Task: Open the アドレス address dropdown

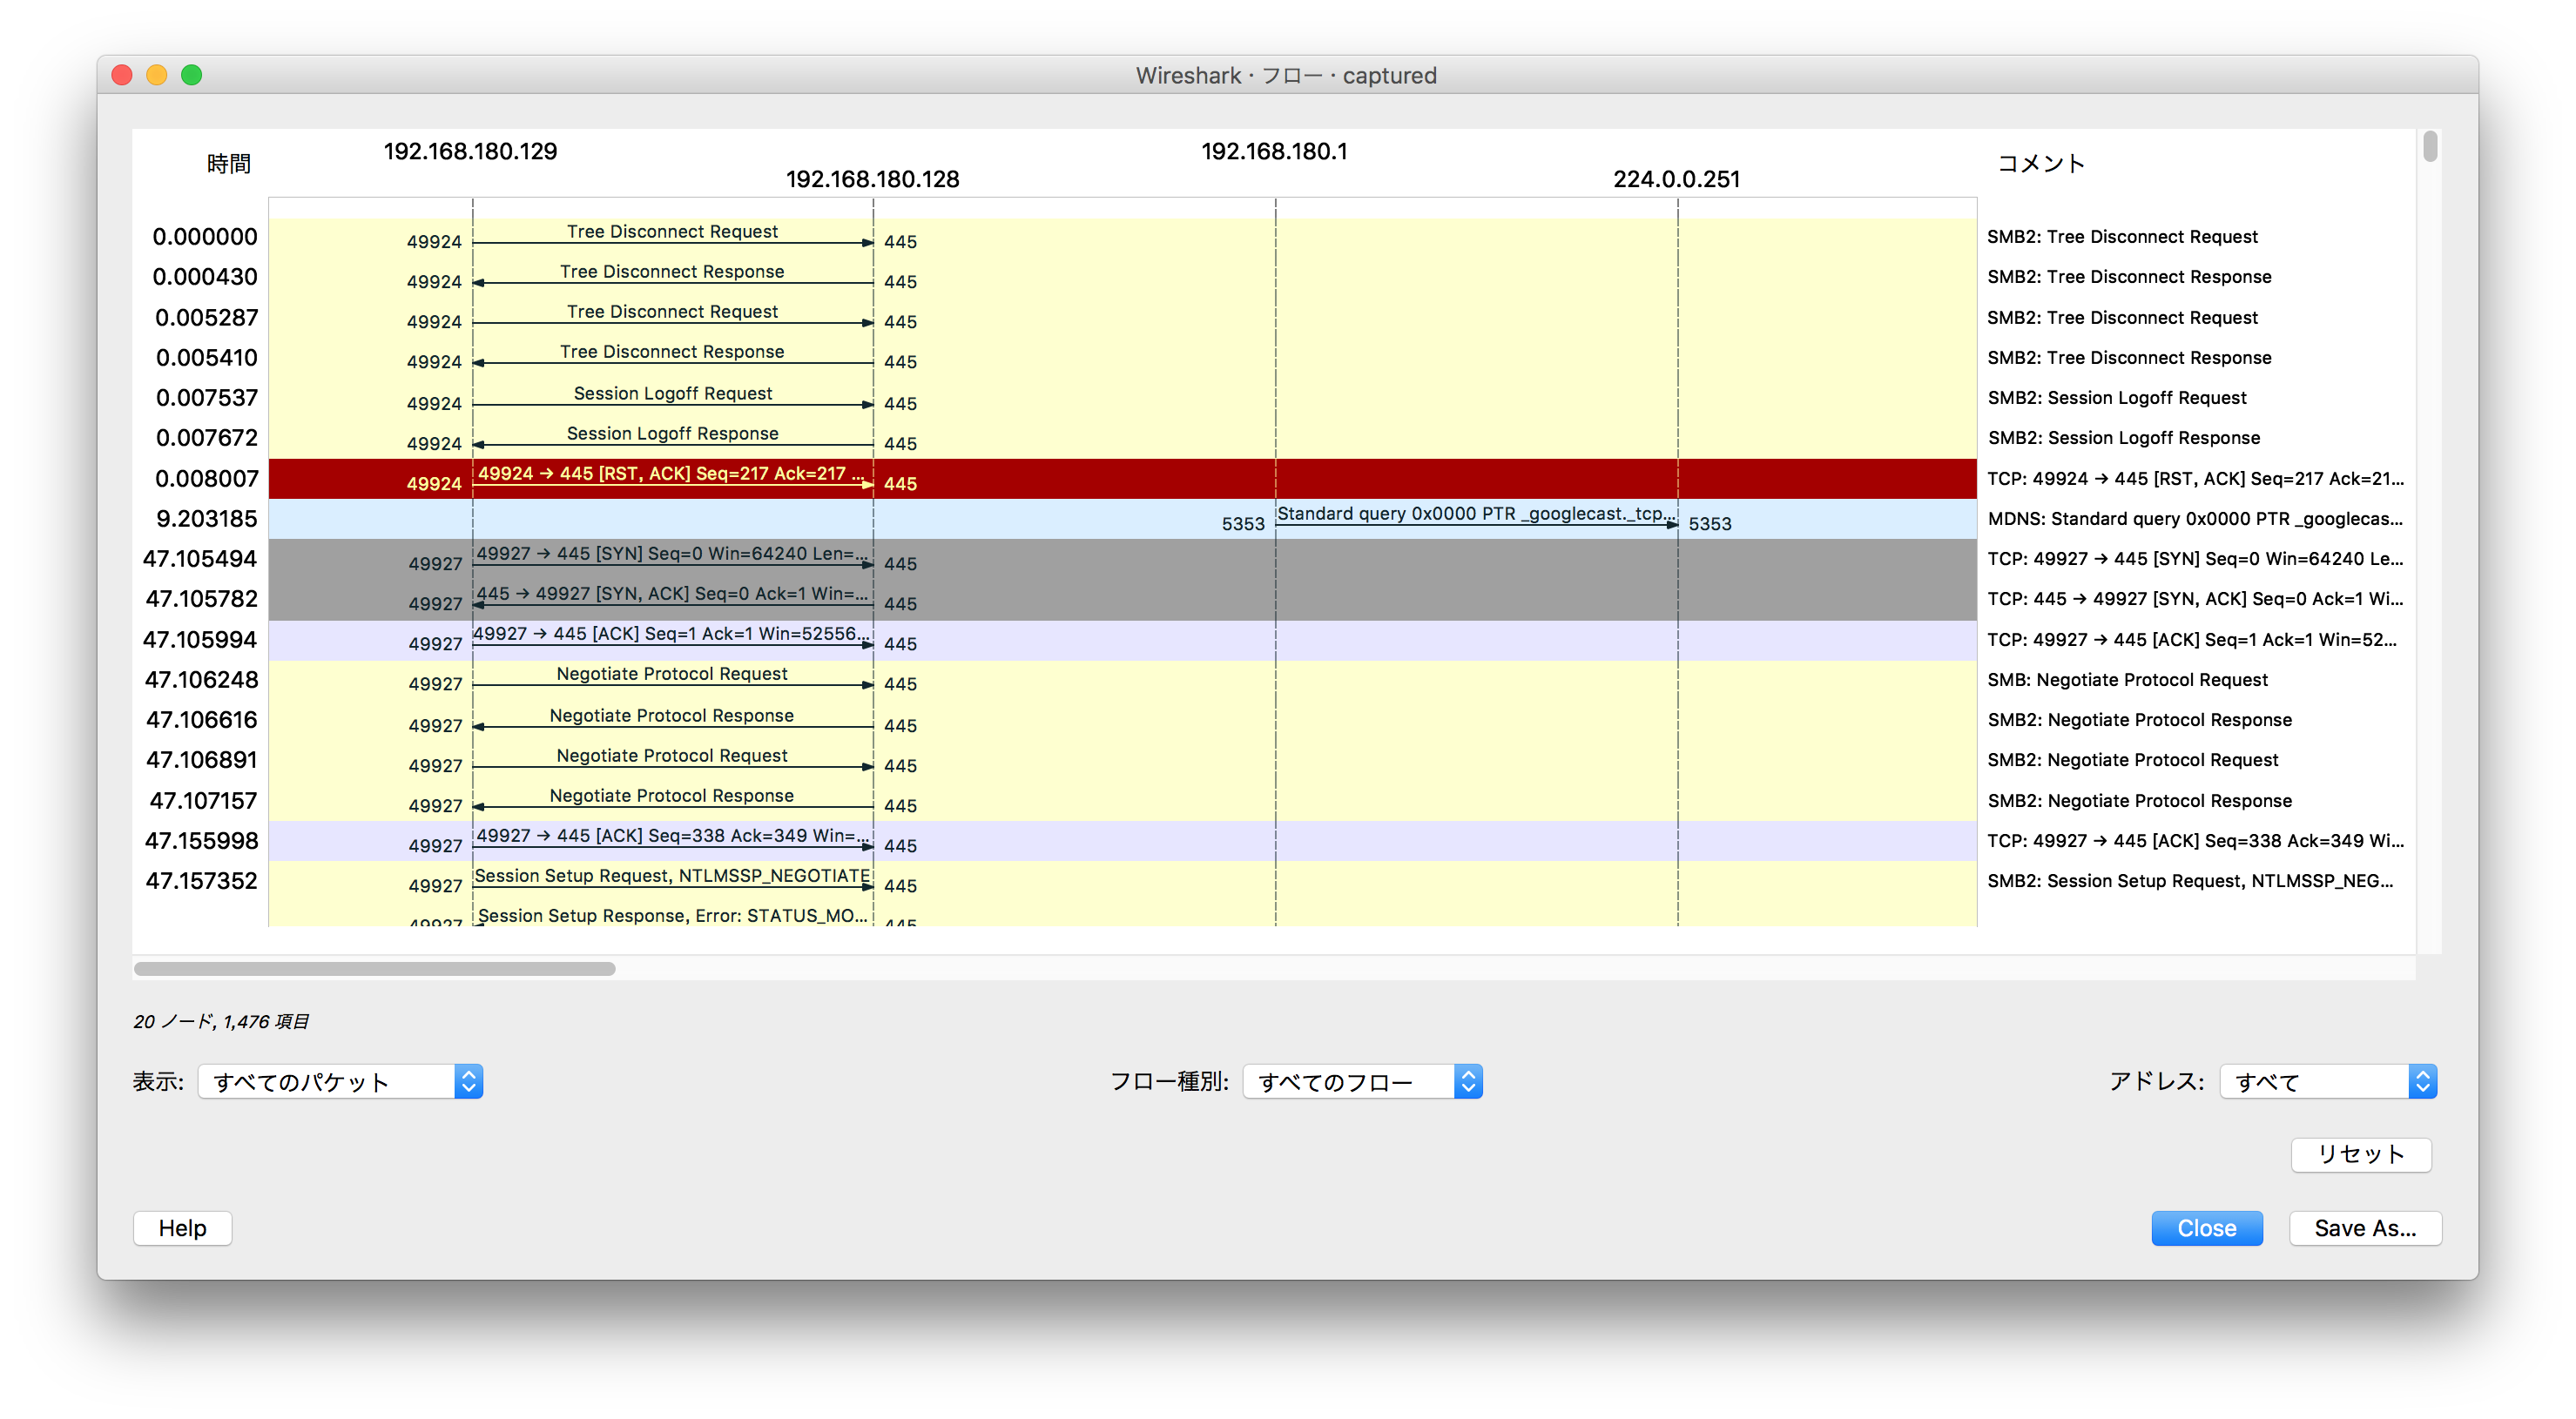Action: click(2327, 1081)
